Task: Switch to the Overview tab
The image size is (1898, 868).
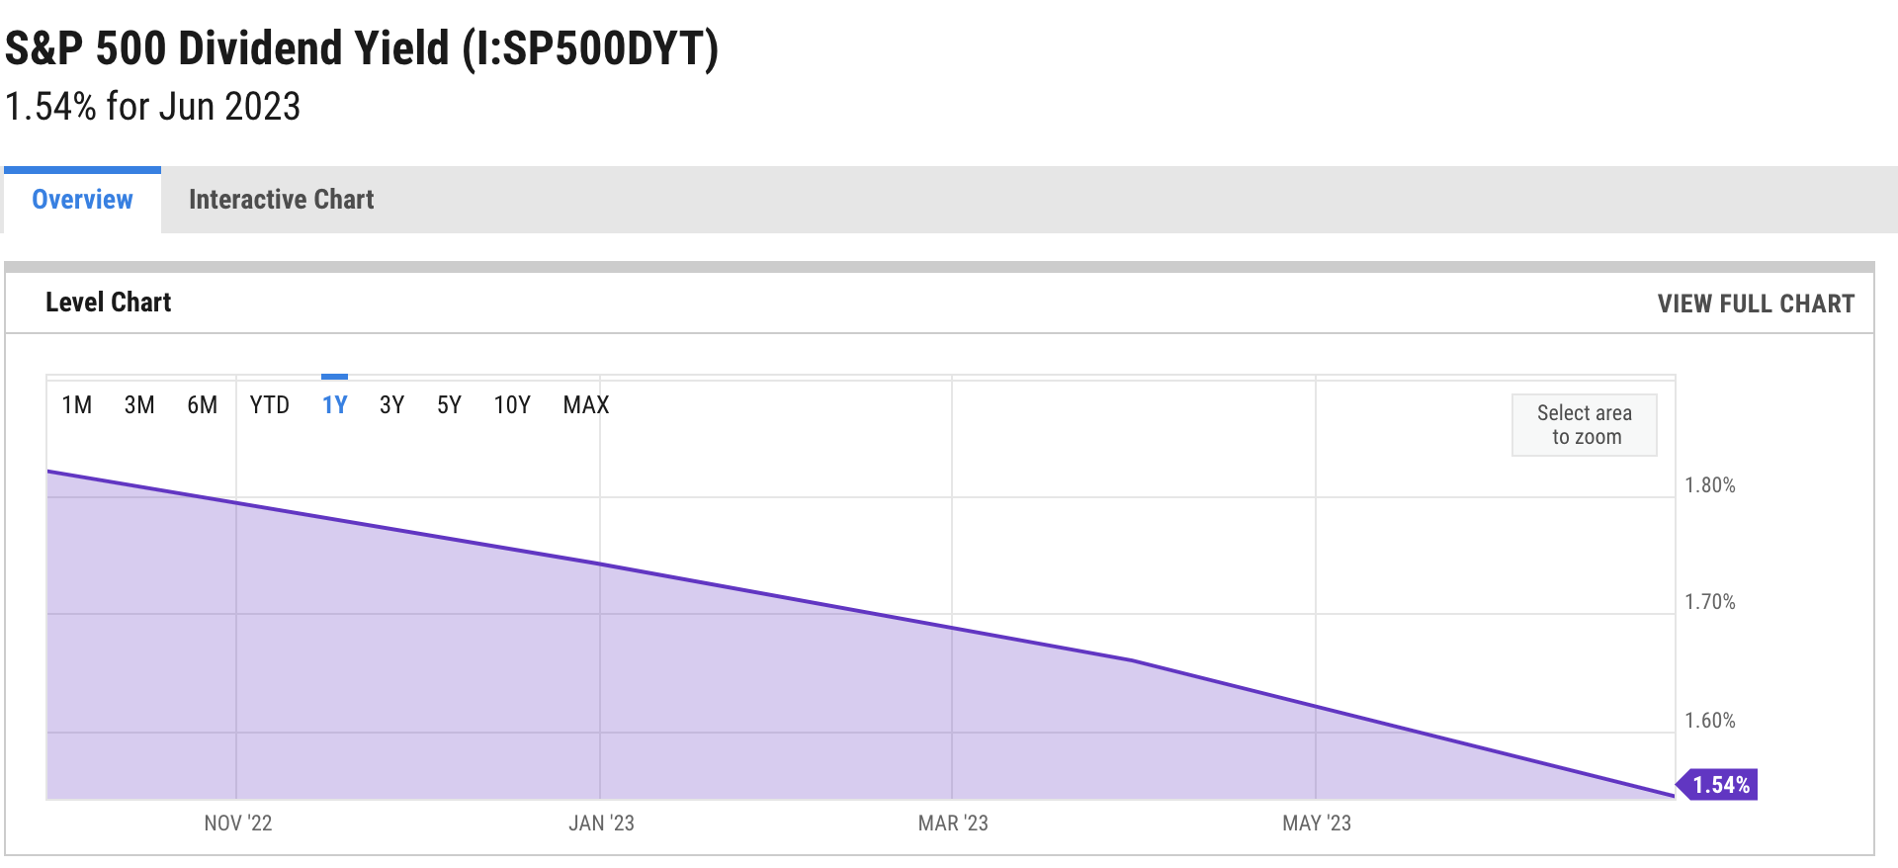Action: 82,200
